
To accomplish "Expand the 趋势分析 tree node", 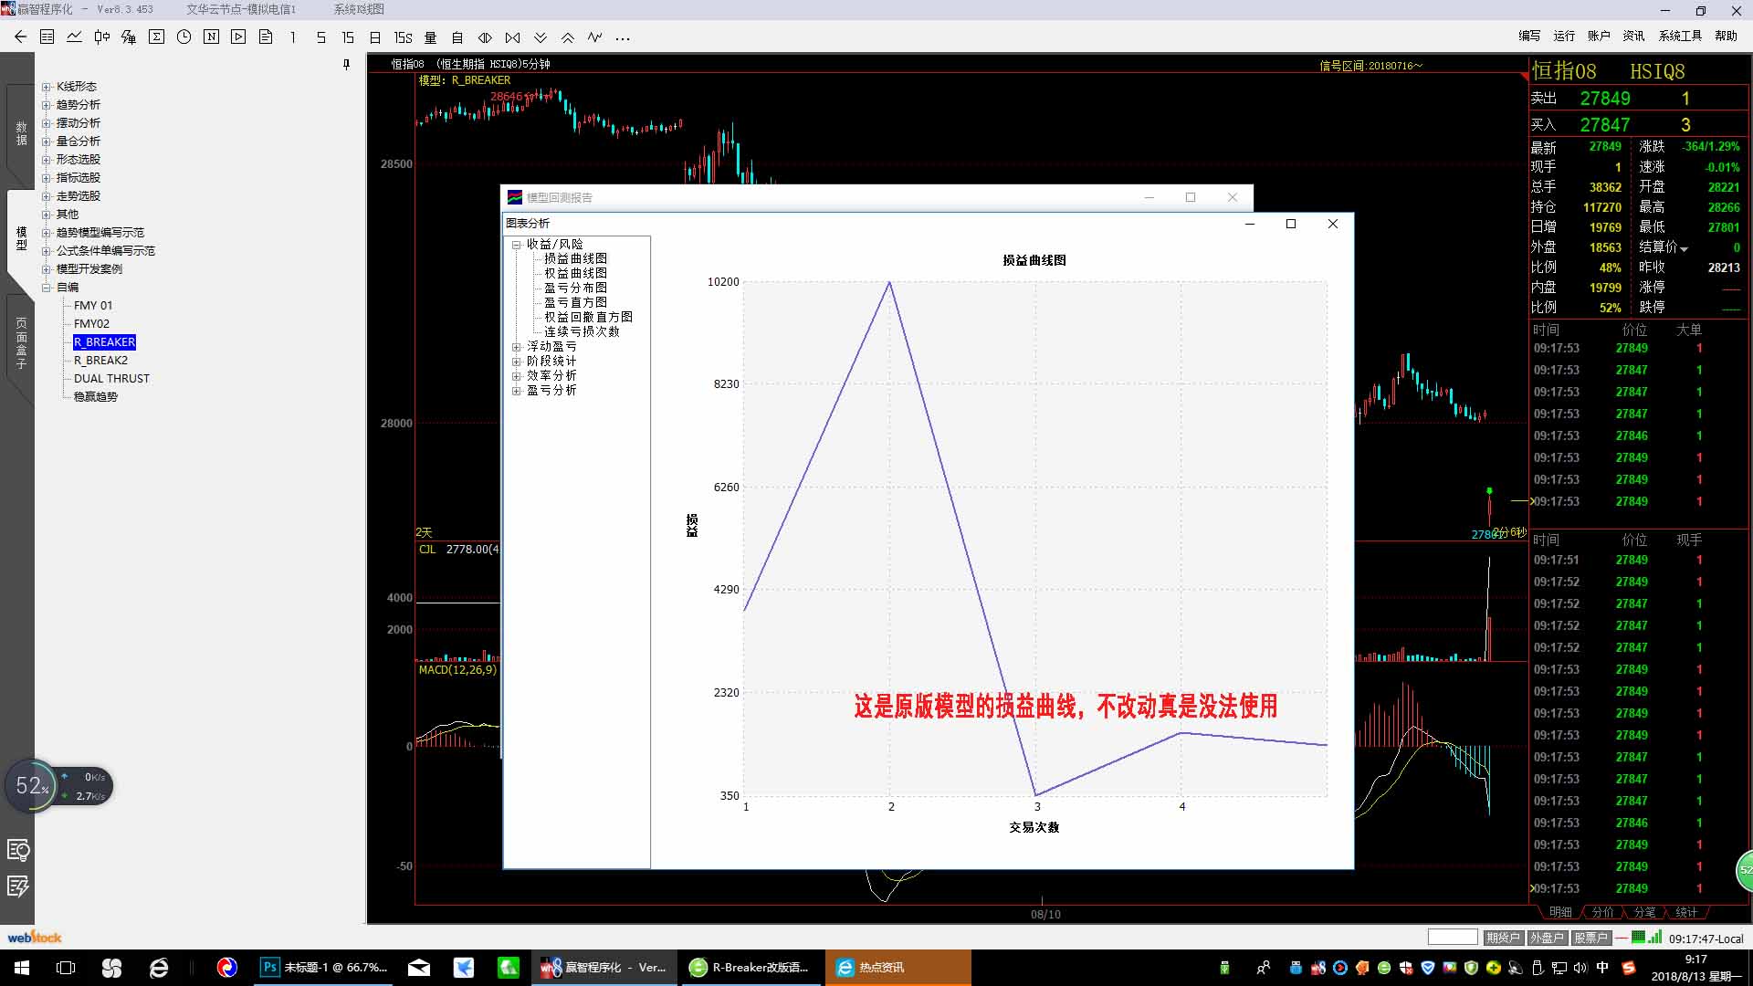I will (47, 105).
